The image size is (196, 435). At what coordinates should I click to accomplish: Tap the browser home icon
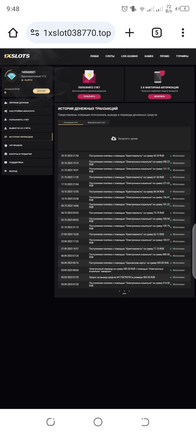coord(13,33)
